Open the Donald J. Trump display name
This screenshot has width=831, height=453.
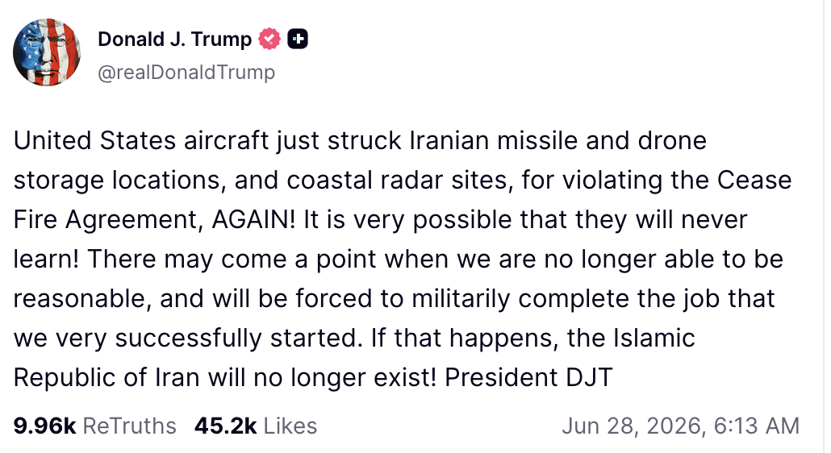tap(175, 39)
